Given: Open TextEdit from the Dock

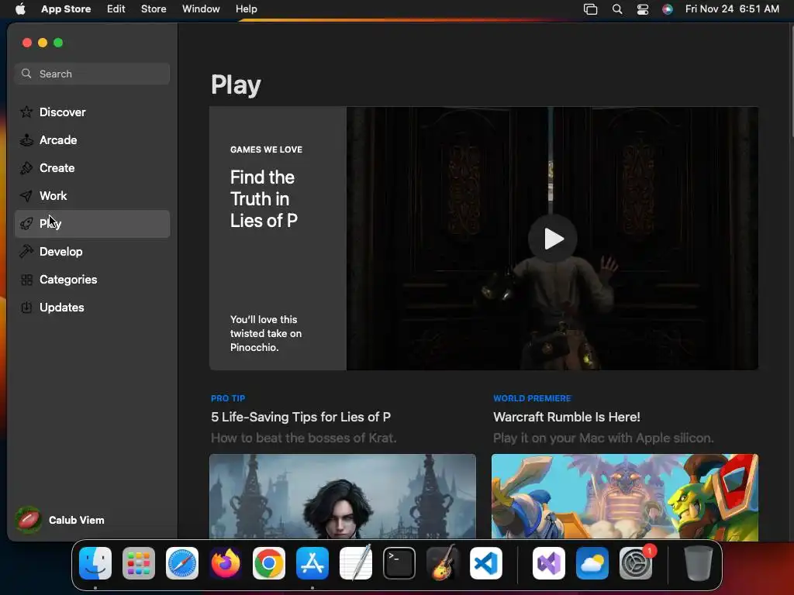Looking at the screenshot, I should point(356,563).
